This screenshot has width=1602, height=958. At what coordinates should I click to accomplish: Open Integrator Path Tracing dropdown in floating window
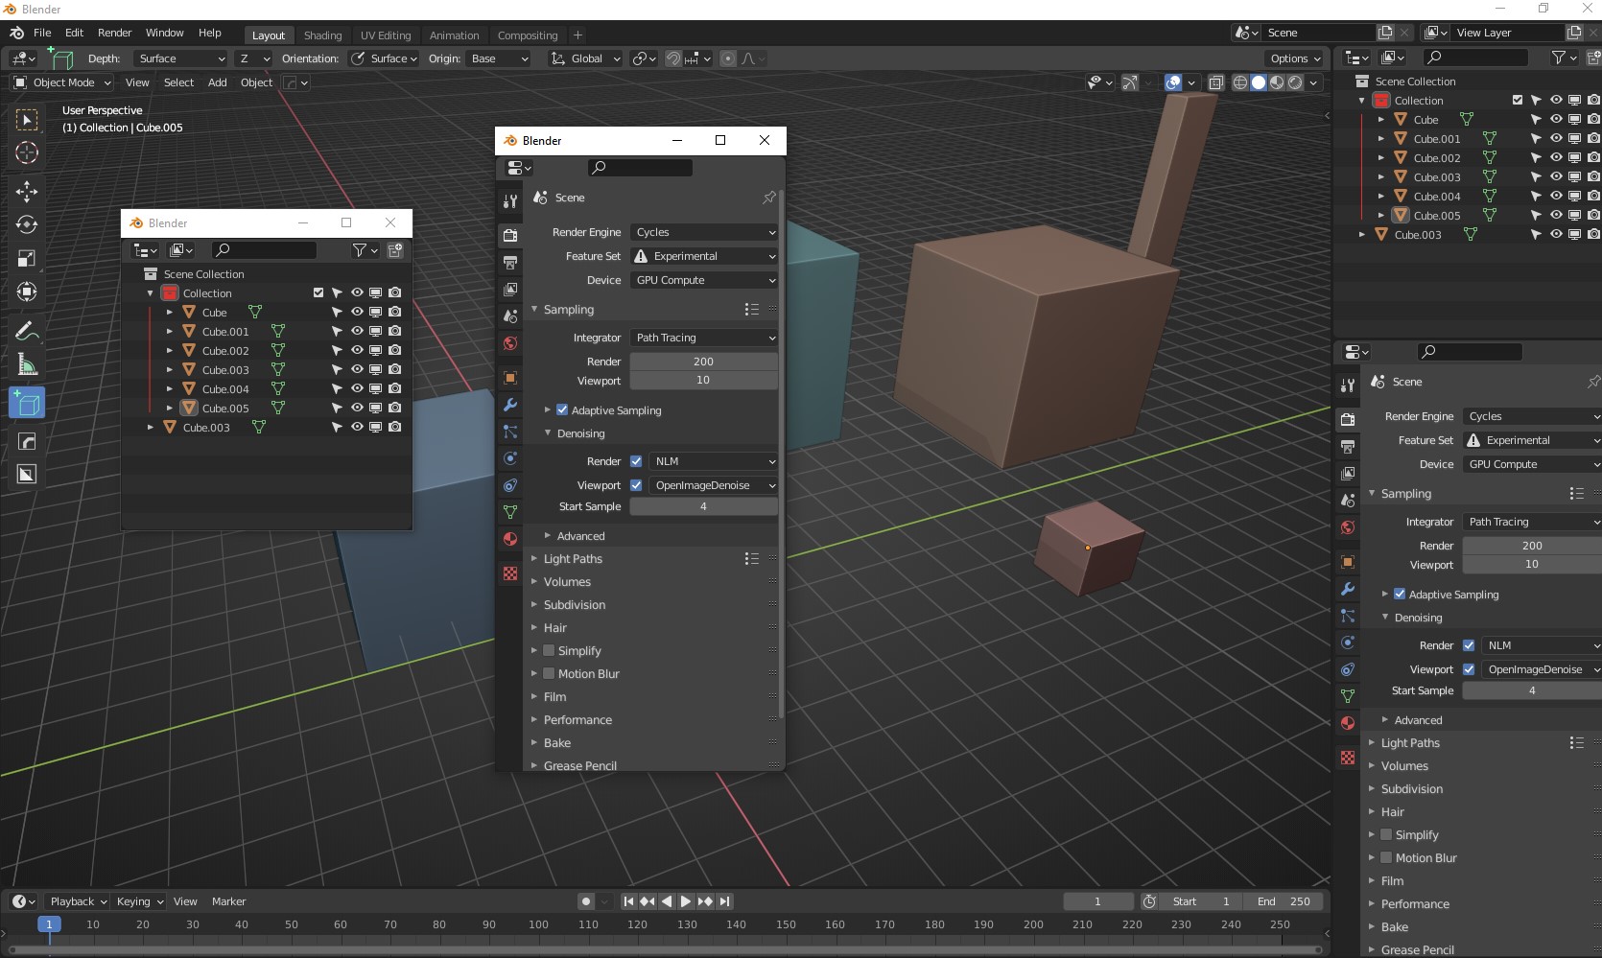click(x=704, y=338)
